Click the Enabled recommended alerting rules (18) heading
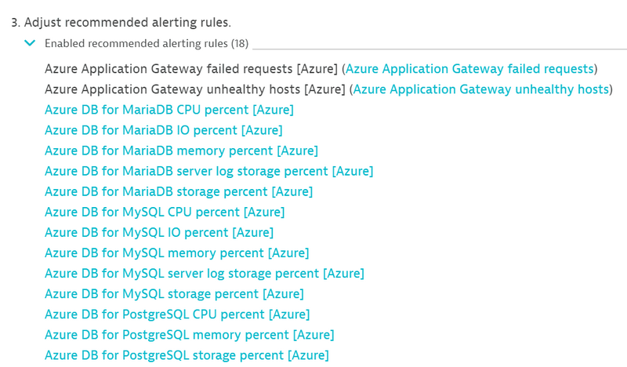This screenshot has width=627, height=367. [x=146, y=44]
